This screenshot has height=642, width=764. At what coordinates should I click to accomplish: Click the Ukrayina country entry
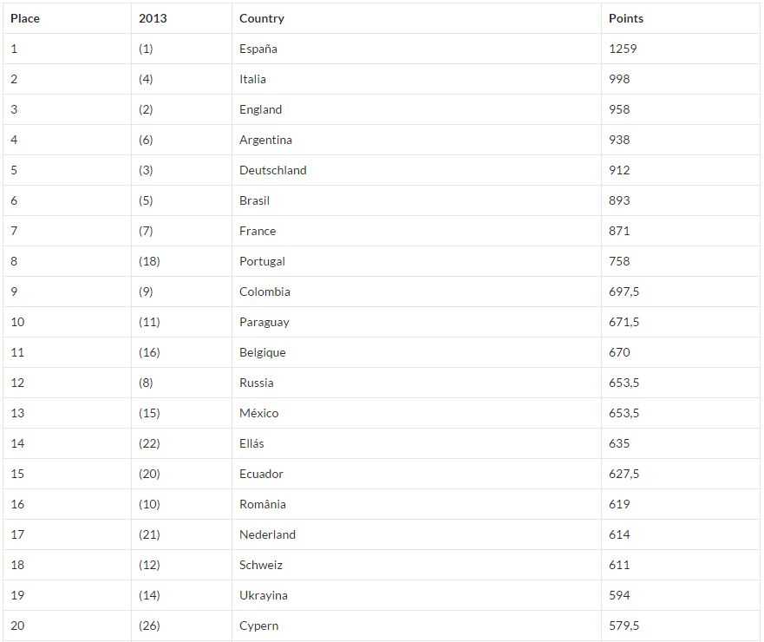tap(264, 595)
